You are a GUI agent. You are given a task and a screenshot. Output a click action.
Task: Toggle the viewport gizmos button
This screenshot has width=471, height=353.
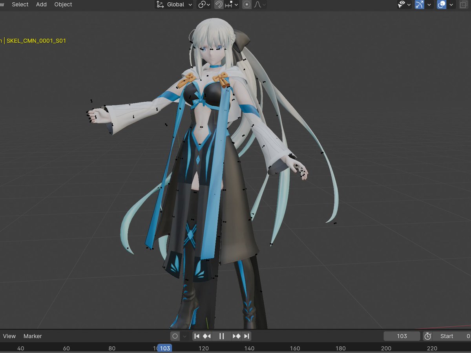[420, 5]
